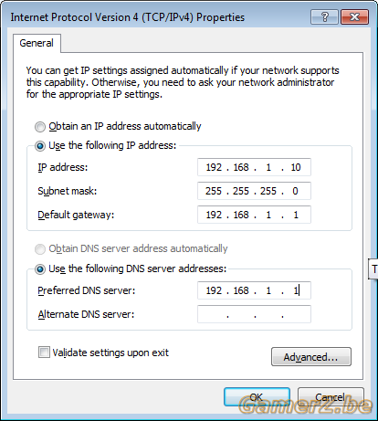Focus the empty Alternate DNS server field
Image resolution: width=378 pixels, height=421 pixels.
[x=254, y=314]
